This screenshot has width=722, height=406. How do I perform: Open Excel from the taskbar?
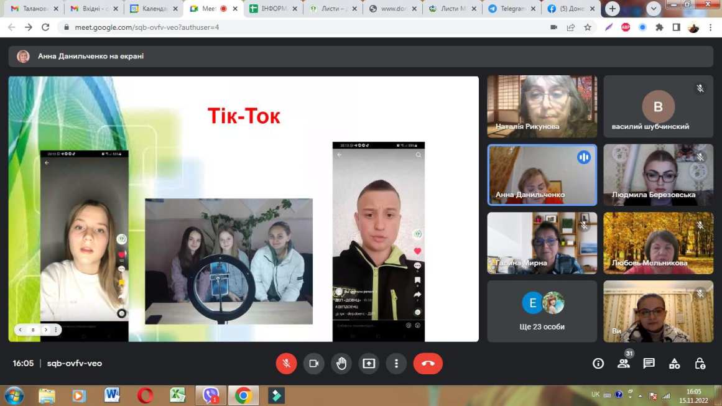178,395
